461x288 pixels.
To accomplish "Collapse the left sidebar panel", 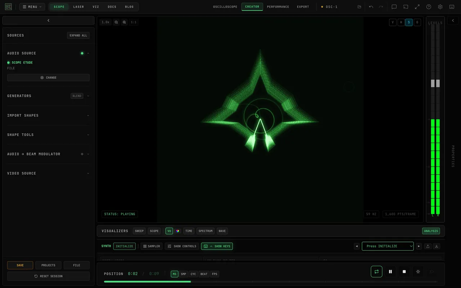I will coord(48,21).
